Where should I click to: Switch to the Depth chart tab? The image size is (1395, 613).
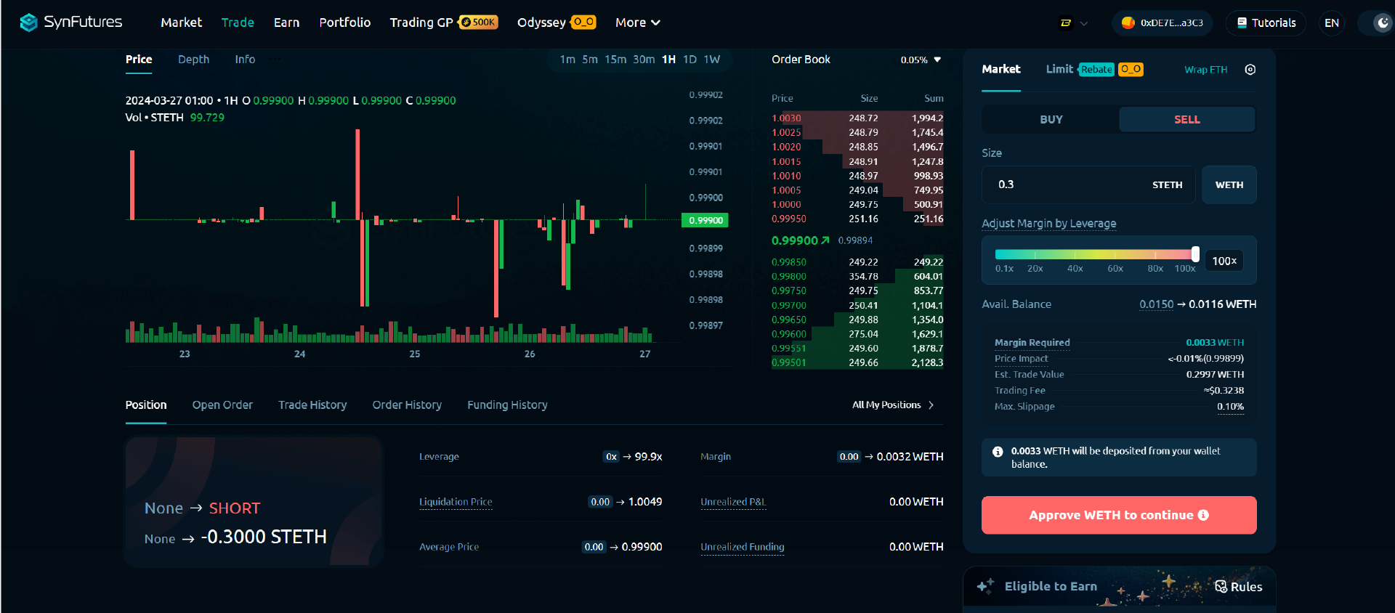tap(193, 60)
